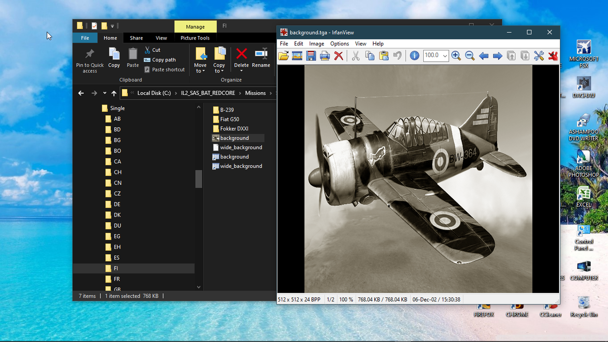Click the Rename button in Explorer ribbon
Viewport: 608px width, 342px height.
pyautogui.click(x=261, y=58)
